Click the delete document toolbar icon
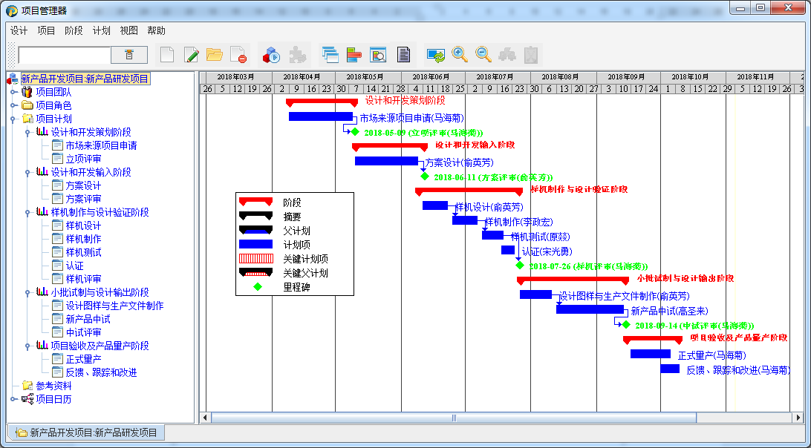Image resolution: width=811 pixels, height=448 pixels. pyautogui.click(x=238, y=54)
